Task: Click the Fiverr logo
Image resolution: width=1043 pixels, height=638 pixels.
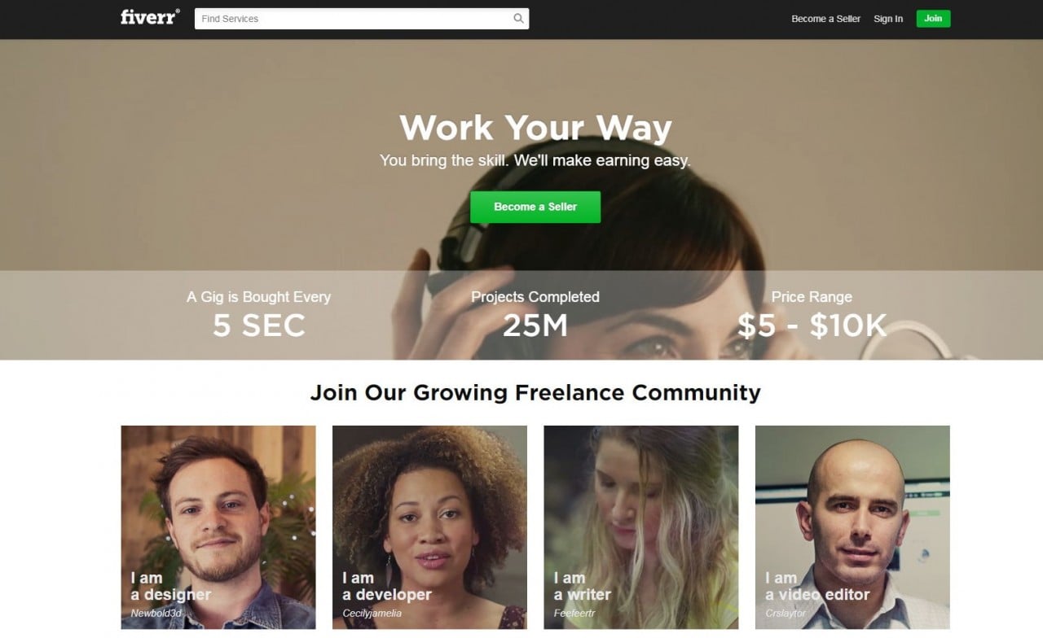Action: [x=150, y=17]
